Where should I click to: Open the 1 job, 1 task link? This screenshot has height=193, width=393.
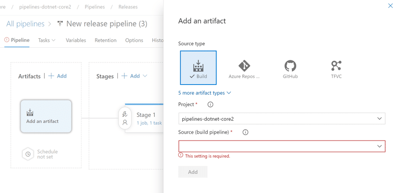pyautogui.click(x=149, y=123)
